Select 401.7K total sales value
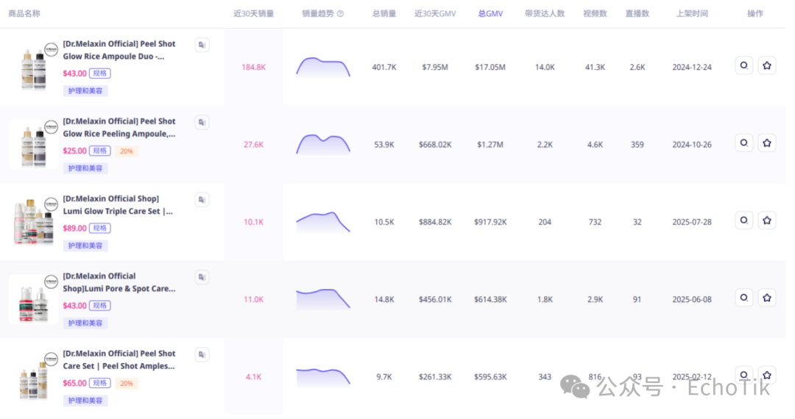Screen dimensions: 795x419 coord(384,68)
